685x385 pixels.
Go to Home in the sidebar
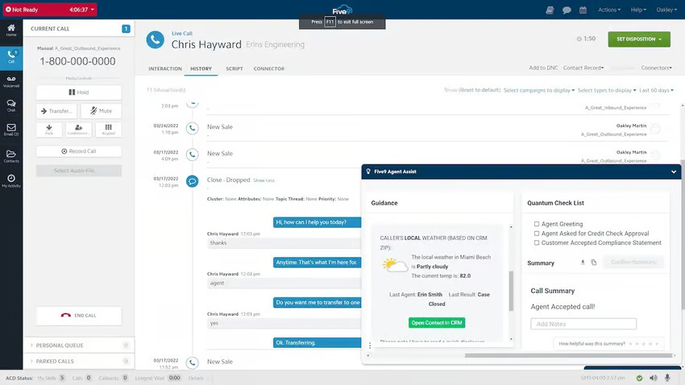tap(11, 31)
